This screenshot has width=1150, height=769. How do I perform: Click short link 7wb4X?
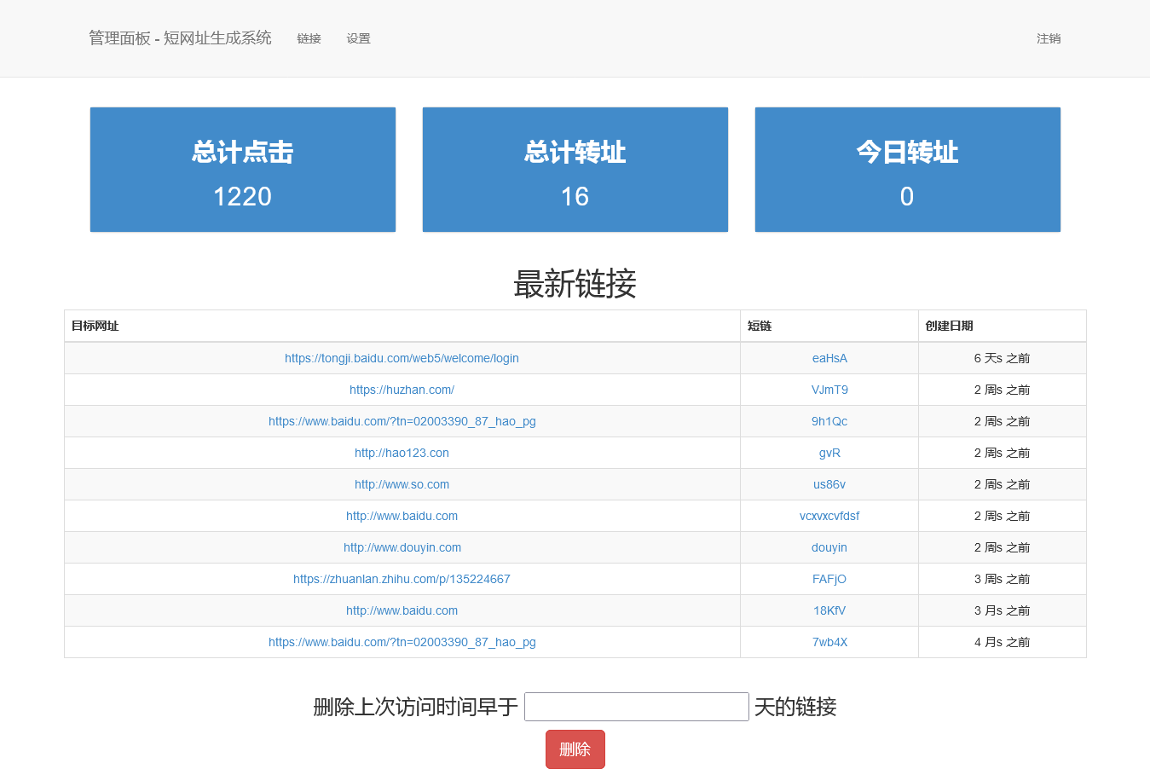point(829,642)
